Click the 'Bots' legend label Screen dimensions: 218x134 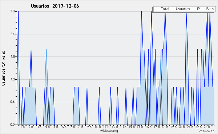click(210, 9)
